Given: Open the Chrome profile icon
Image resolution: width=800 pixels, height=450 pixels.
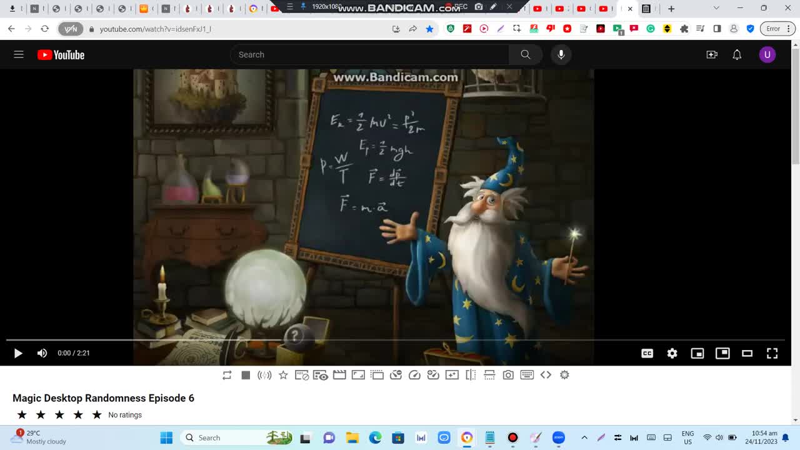Looking at the screenshot, I should pos(734,29).
